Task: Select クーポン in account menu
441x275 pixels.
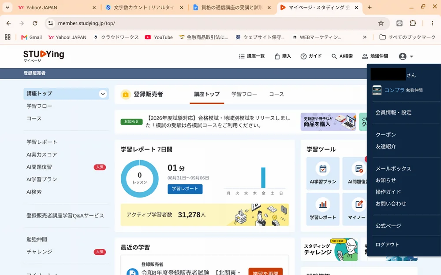Action: coord(385,135)
